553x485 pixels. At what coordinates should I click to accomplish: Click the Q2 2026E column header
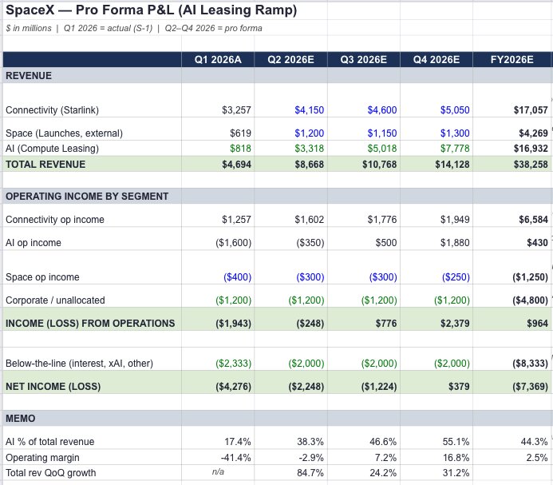click(290, 59)
